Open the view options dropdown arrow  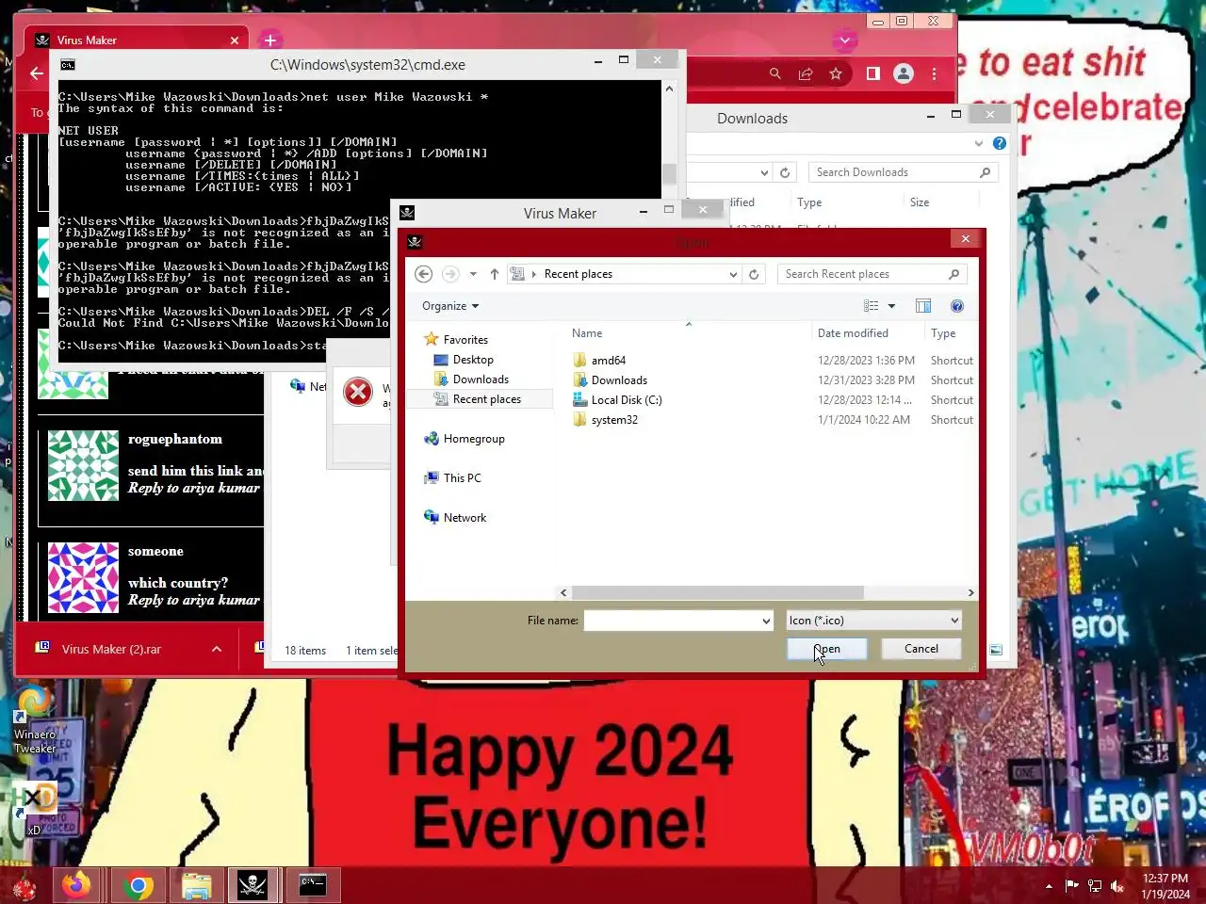point(891,306)
